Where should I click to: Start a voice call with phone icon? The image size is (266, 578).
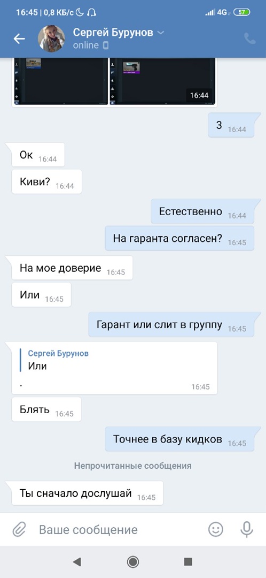pos(250,39)
